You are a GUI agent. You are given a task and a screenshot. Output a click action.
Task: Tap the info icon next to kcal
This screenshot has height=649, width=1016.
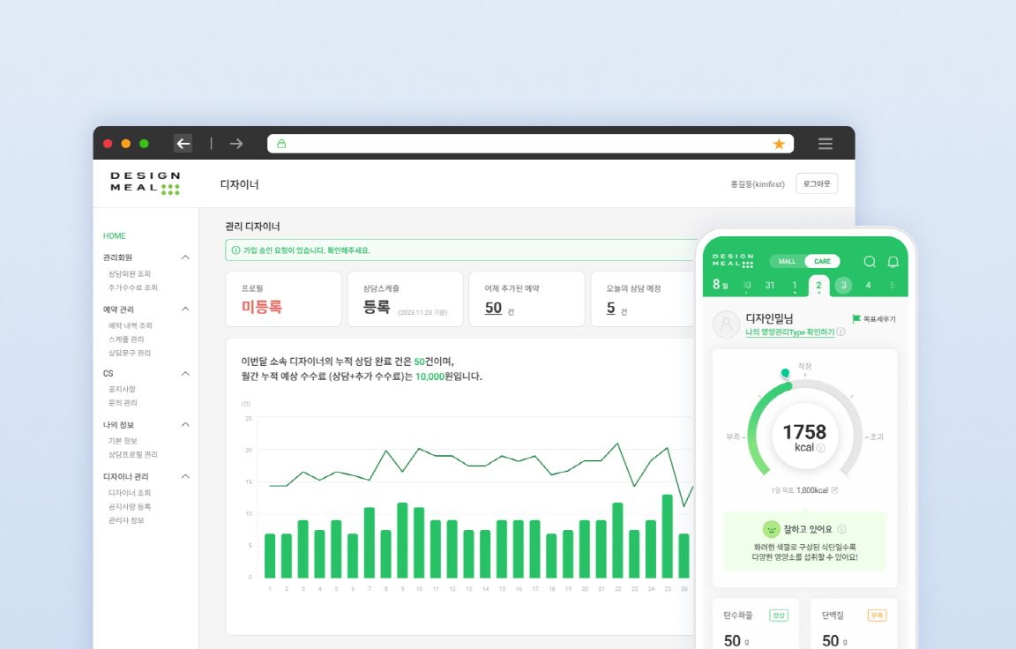tap(821, 448)
